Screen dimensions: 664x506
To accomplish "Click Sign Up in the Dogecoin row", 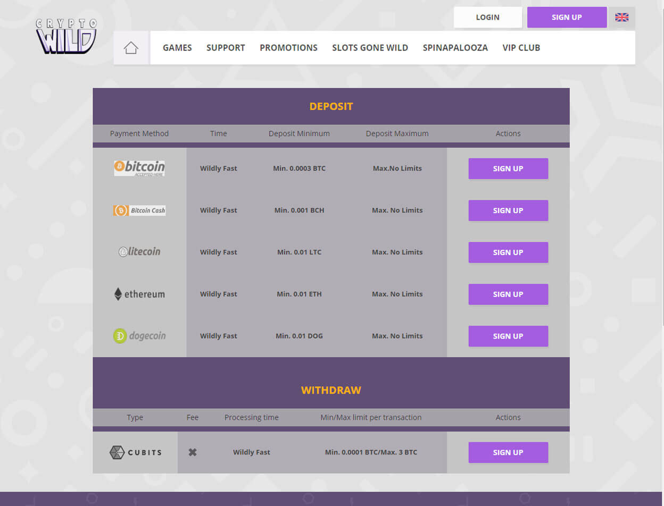I will 508,336.
